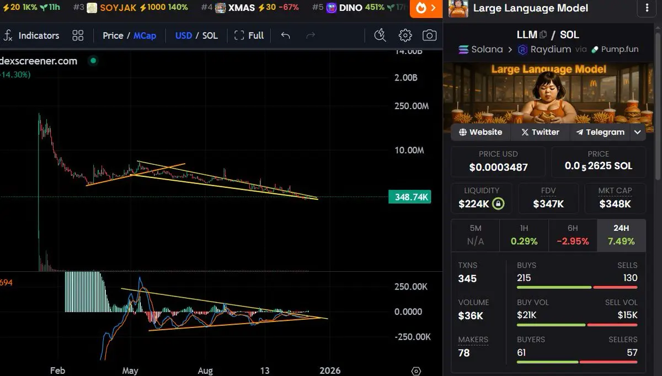Take a chart snapshot with camera icon
This screenshot has height=376, width=662.
pos(429,35)
